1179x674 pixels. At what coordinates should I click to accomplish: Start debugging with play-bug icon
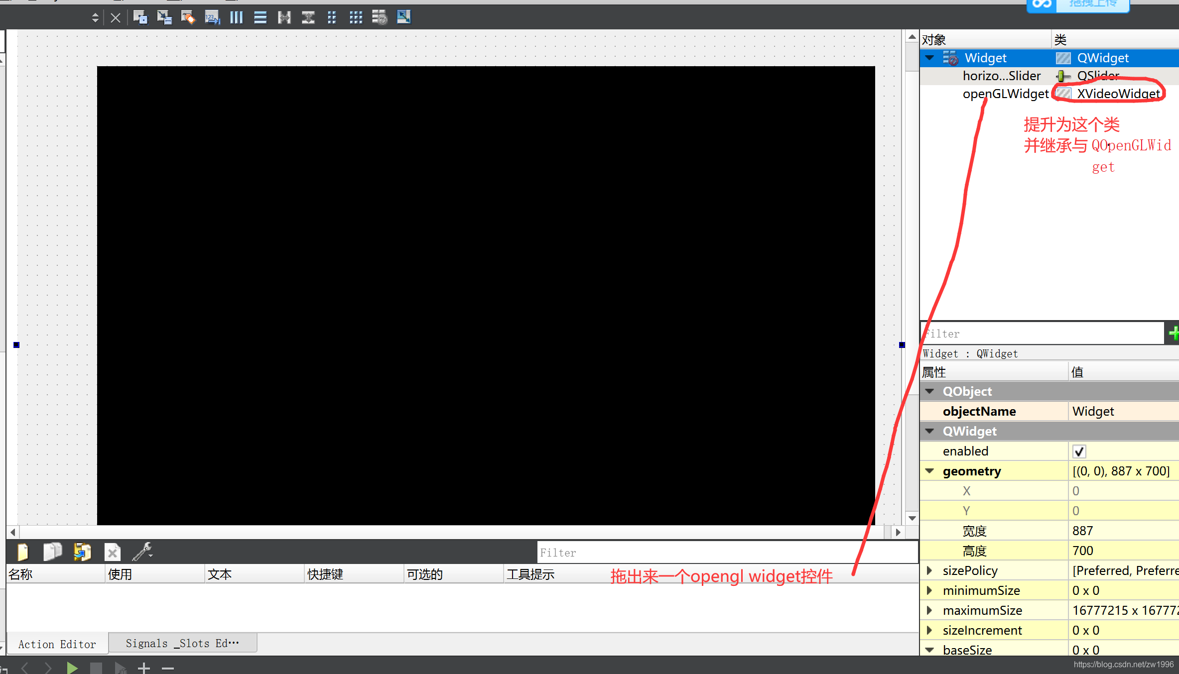(x=120, y=668)
